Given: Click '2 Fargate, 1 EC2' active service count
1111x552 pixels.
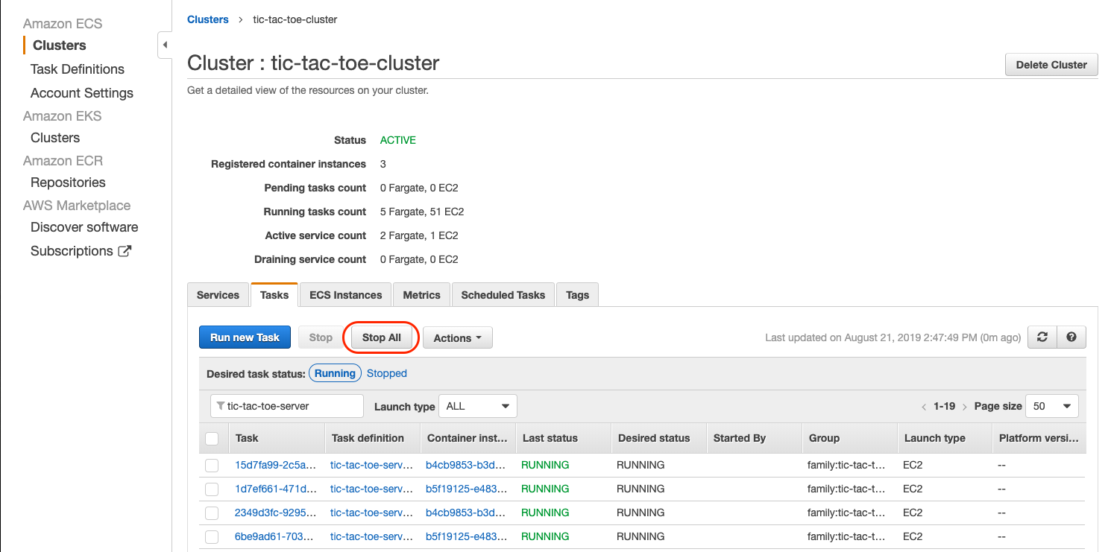Looking at the screenshot, I should coord(419,235).
